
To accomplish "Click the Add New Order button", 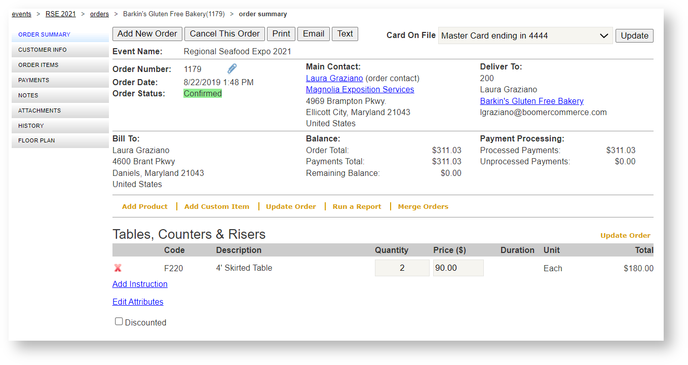I will (147, 33).
